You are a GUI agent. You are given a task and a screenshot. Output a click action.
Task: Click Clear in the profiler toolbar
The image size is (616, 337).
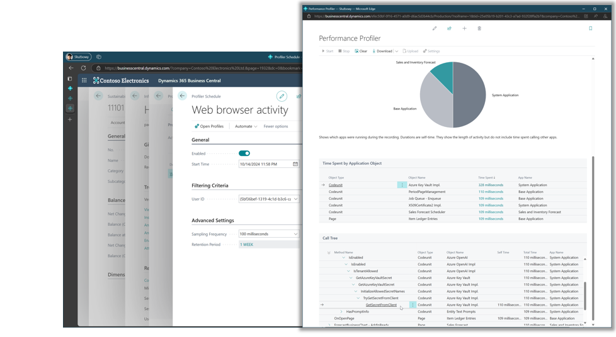pos(361,51)
